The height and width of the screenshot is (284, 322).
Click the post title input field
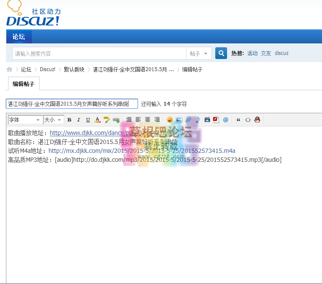(72, 104)
